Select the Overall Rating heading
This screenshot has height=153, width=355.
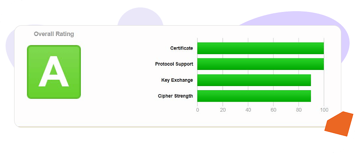tap(54, 34)
